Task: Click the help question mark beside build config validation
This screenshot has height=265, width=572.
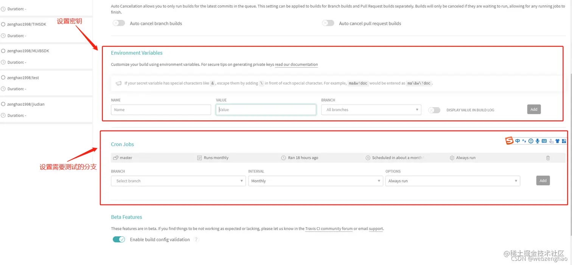Action: click(x=196, y=239)
